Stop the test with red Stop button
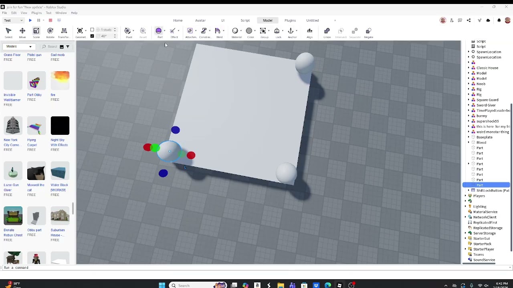Image resolution: width=513 pixels, height=288 pixels. [x=50, y=20]
